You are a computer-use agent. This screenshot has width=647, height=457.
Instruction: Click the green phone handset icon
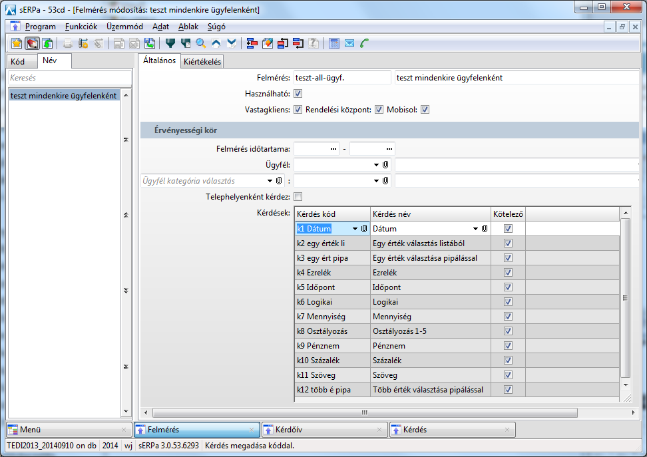tap(364, 43)
